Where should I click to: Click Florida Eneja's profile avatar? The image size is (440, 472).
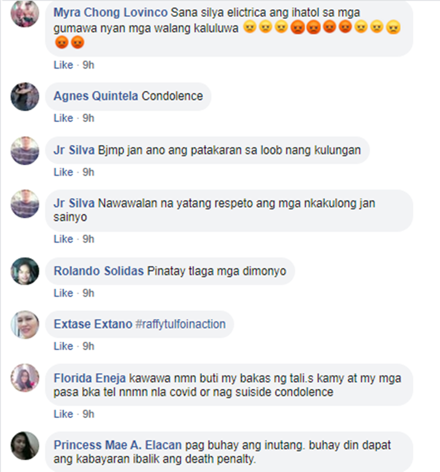pyautogui.click(x=25, y=378)
